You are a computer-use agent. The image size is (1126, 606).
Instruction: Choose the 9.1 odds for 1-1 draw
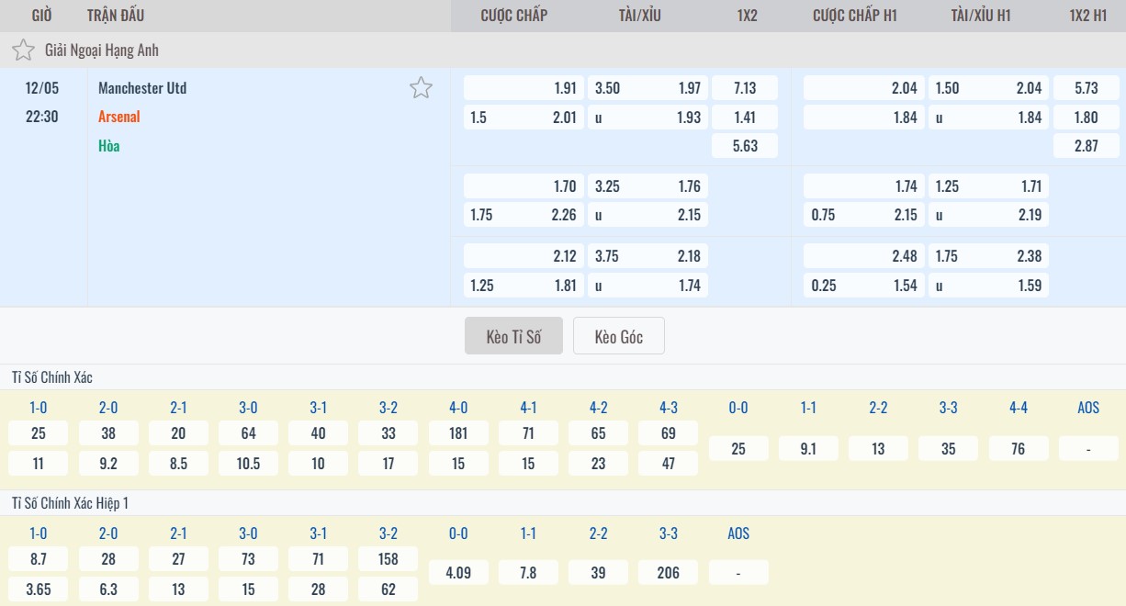(808, 449)
